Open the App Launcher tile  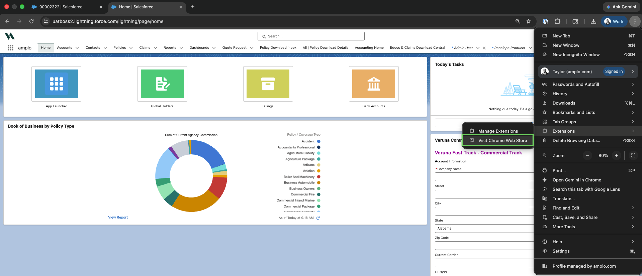(x=57, y=84)
